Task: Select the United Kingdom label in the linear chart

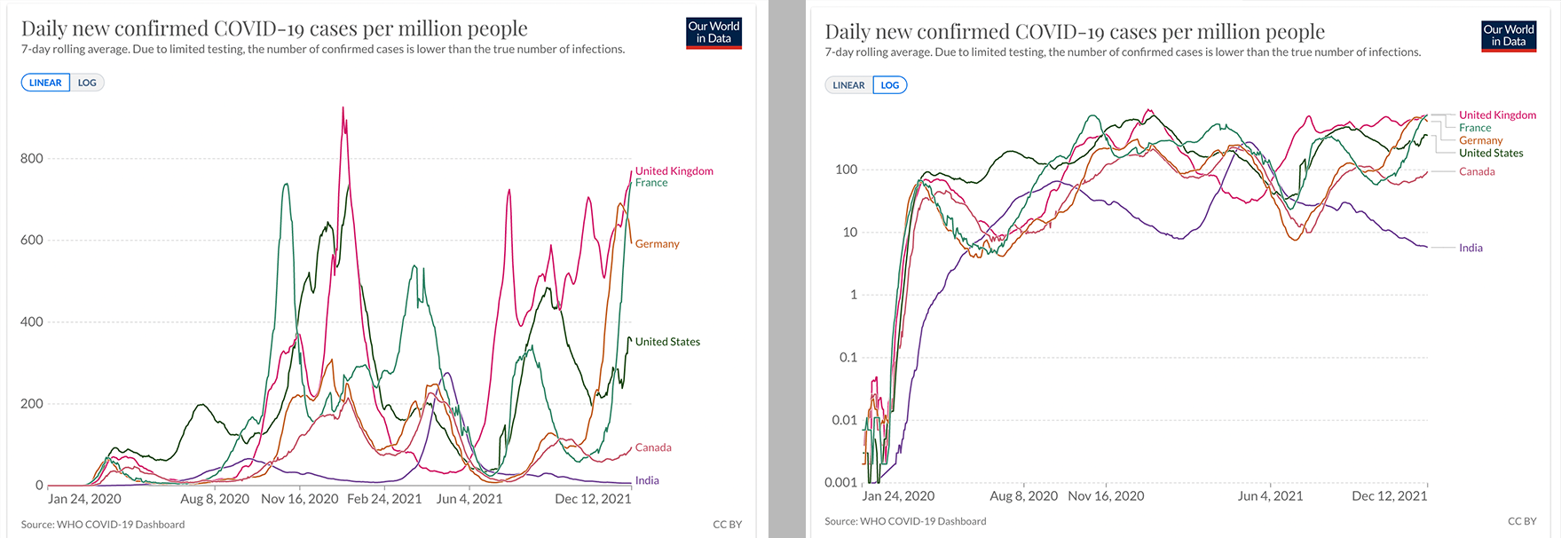Action: coord(674,171)
